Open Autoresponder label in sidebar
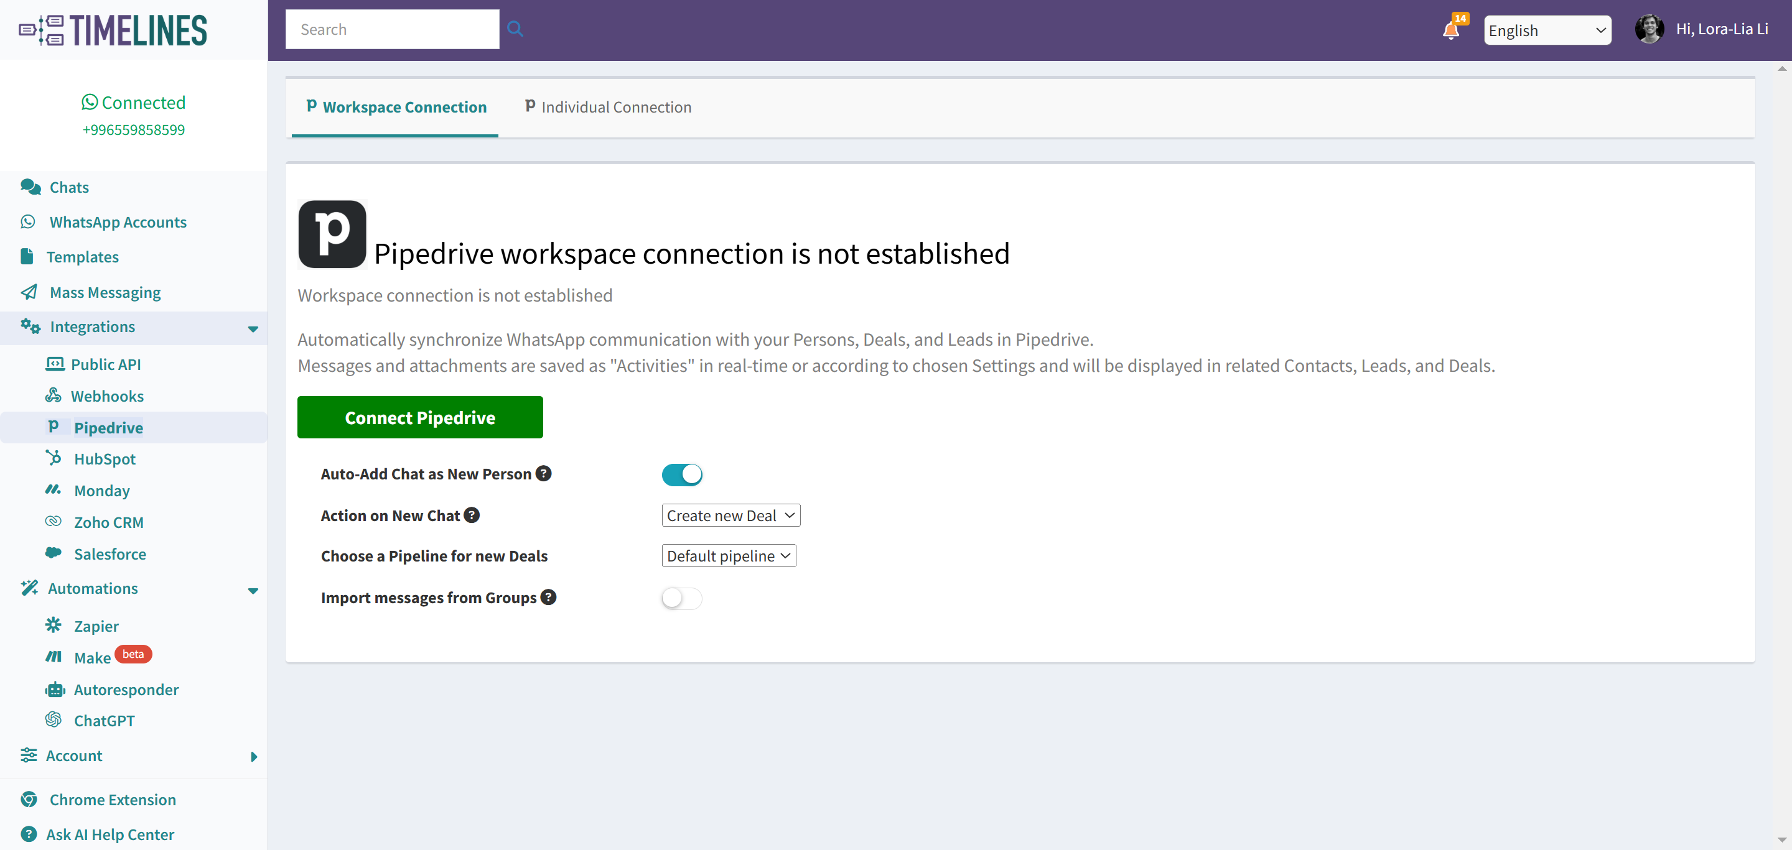The height and width of the screenshot is (850, 1792). coord(126,690)
